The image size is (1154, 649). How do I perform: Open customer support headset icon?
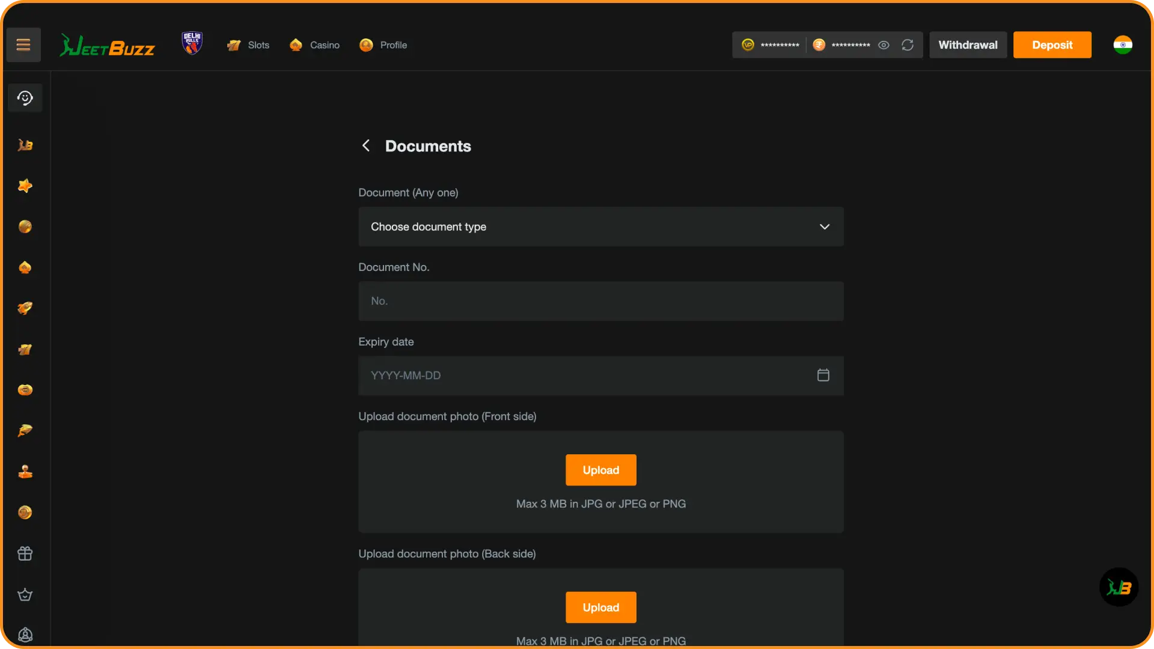click(x=25, y=98)
